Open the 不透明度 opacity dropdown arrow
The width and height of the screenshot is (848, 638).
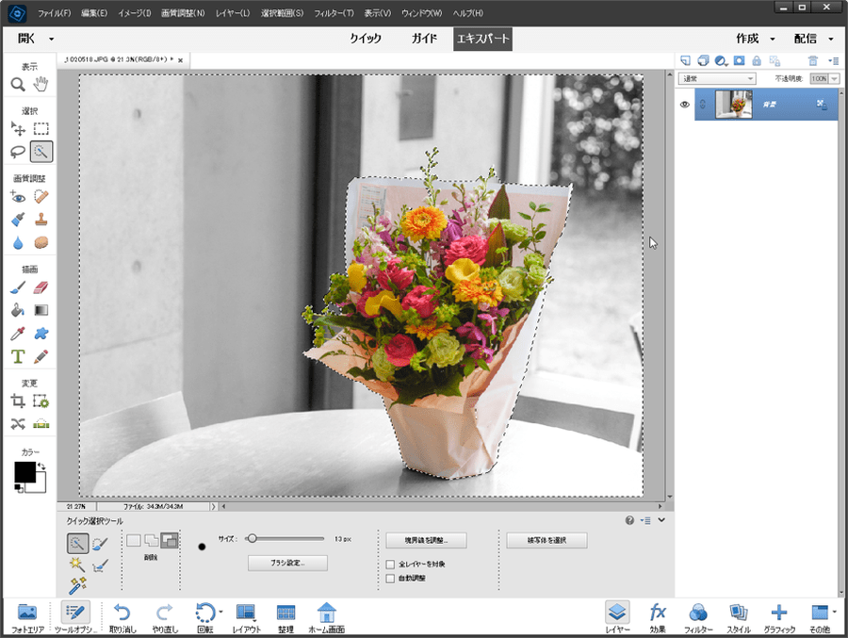pos(834,79)
